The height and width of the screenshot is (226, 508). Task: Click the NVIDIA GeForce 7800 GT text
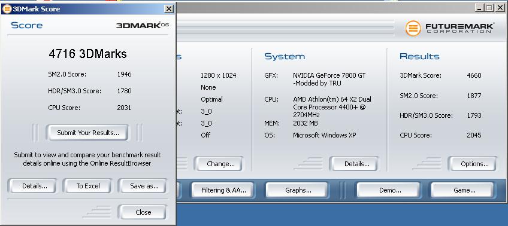[x=329, y=76]
